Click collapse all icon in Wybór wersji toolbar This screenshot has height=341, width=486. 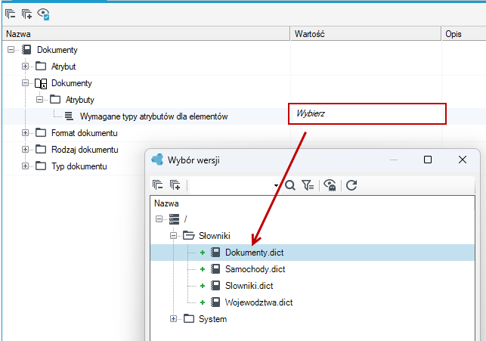[158, 185]
